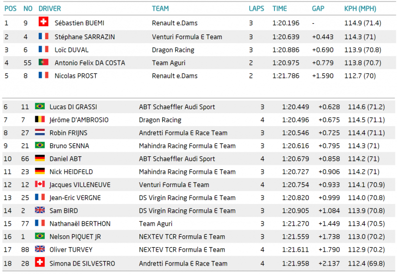Click the KPH (MPH) column header

[x=360, y=8]
